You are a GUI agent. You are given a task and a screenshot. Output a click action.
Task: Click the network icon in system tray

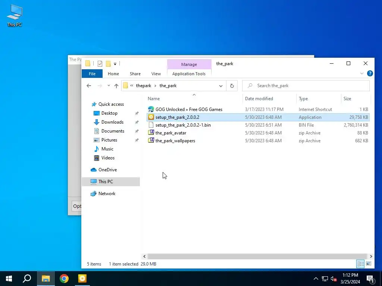(325, 279)
